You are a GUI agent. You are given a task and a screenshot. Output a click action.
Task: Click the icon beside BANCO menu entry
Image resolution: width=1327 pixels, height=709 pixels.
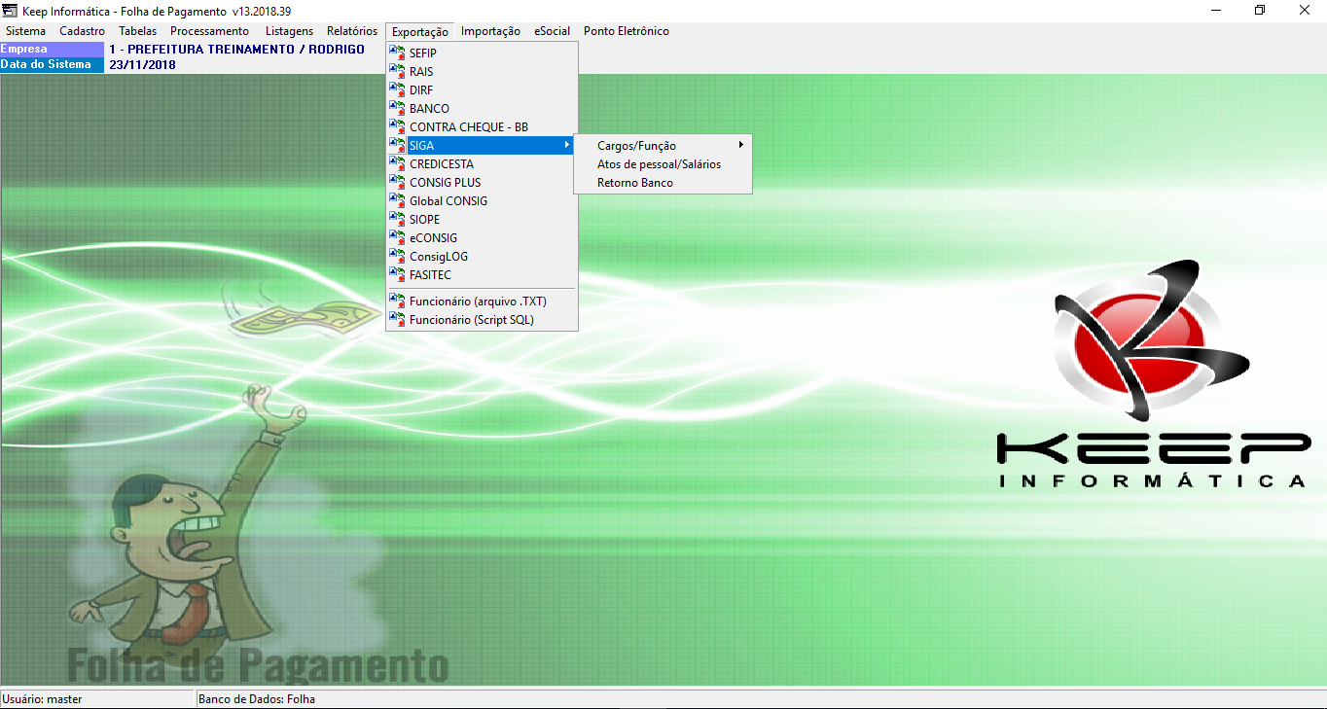[x=397, y=108]
